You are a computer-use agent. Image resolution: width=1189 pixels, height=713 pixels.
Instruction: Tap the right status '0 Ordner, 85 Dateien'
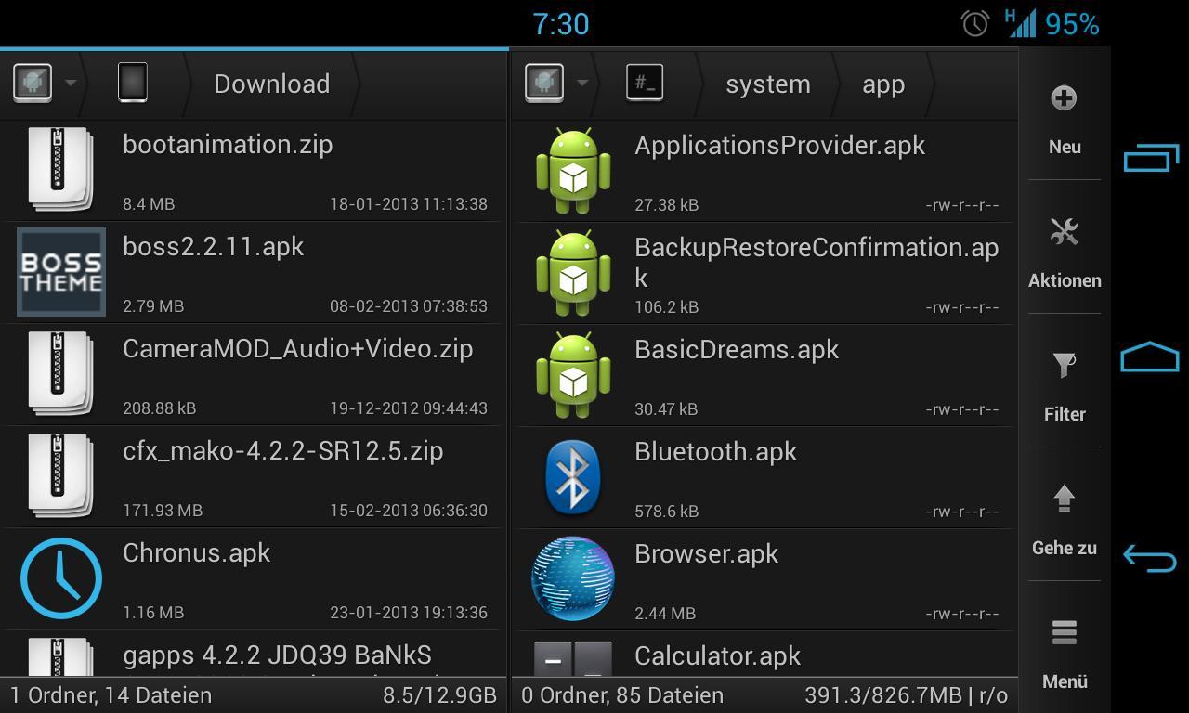coord(622,695)
